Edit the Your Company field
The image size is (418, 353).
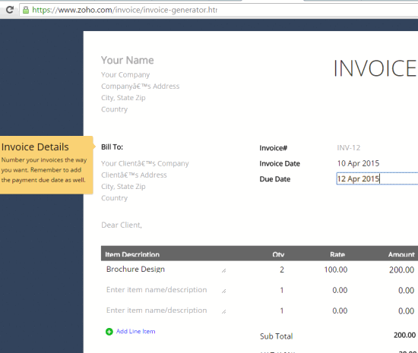(x=125, y=75)
